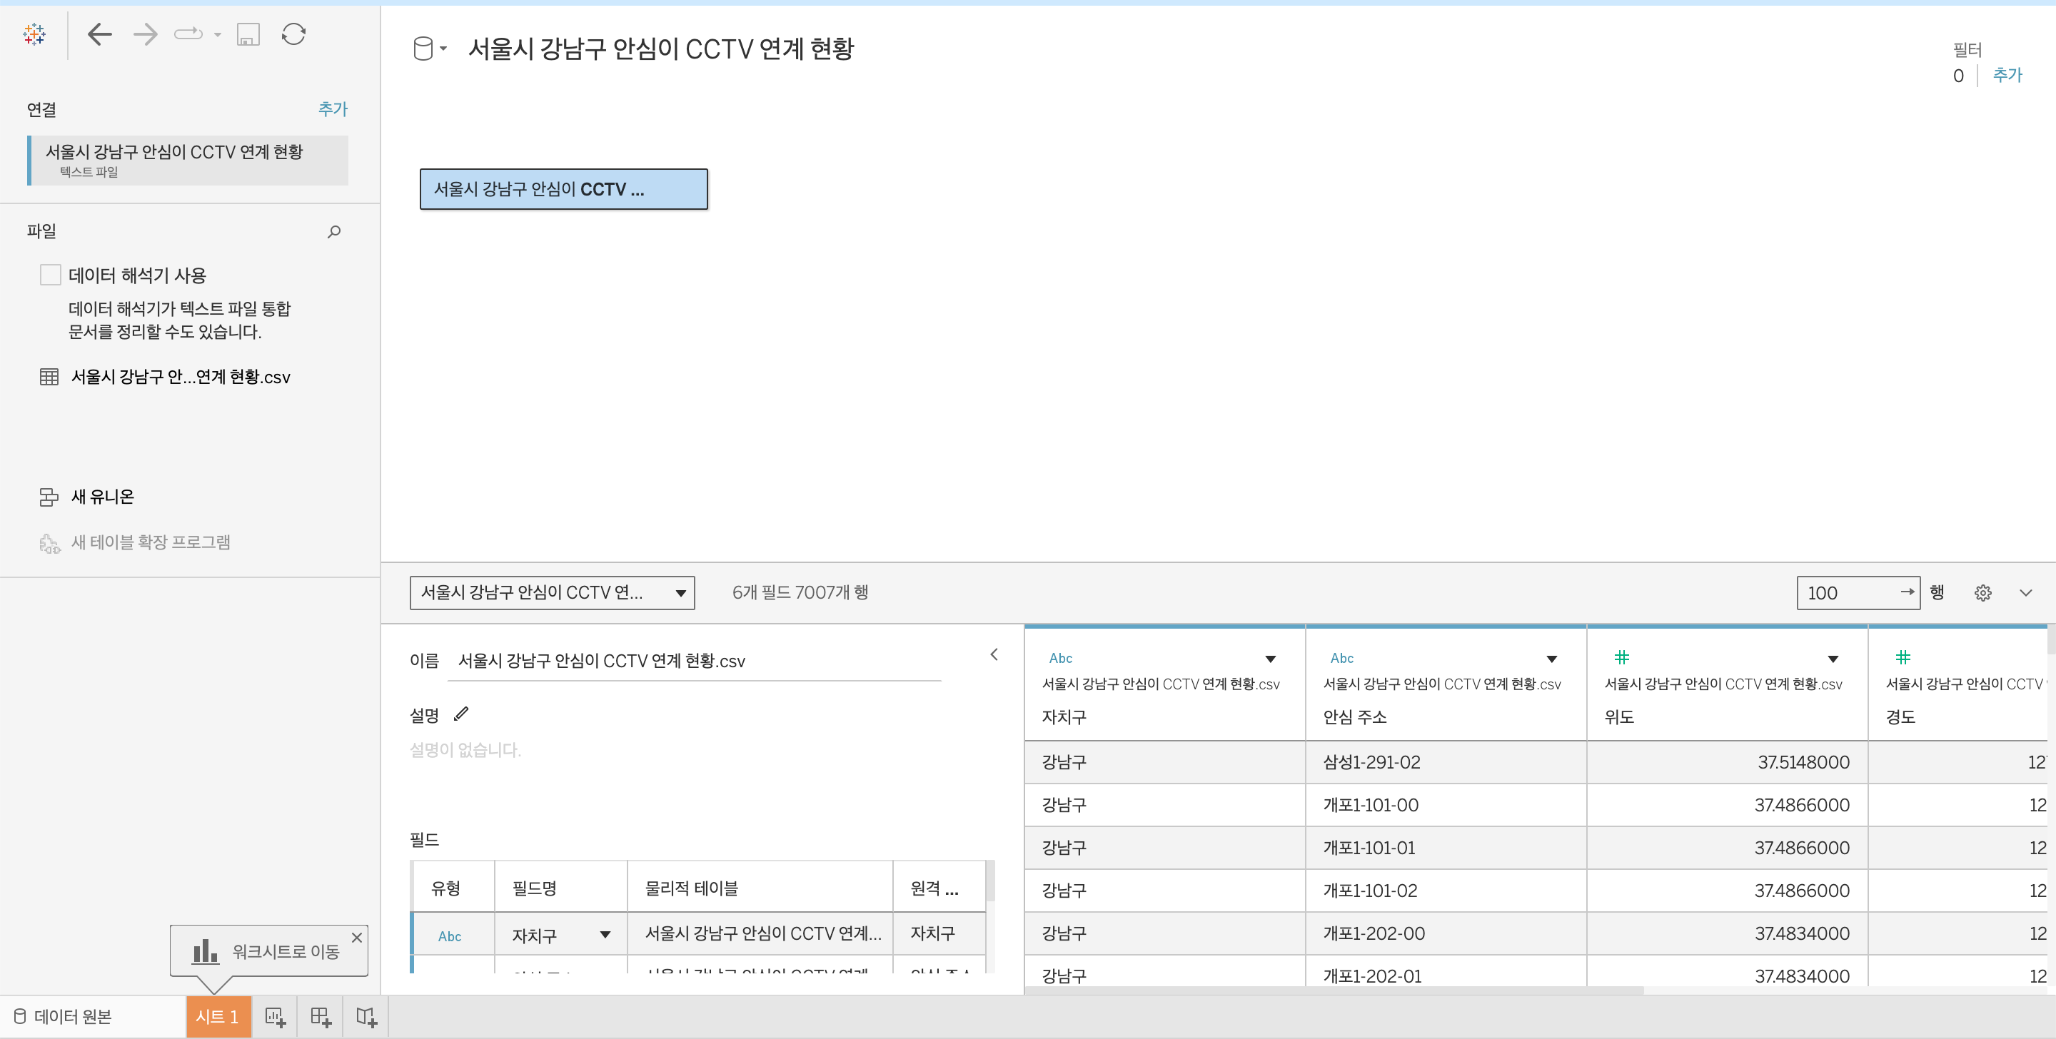
Task: Enable the data interpreter checkbox
Action: pos(50,275)
